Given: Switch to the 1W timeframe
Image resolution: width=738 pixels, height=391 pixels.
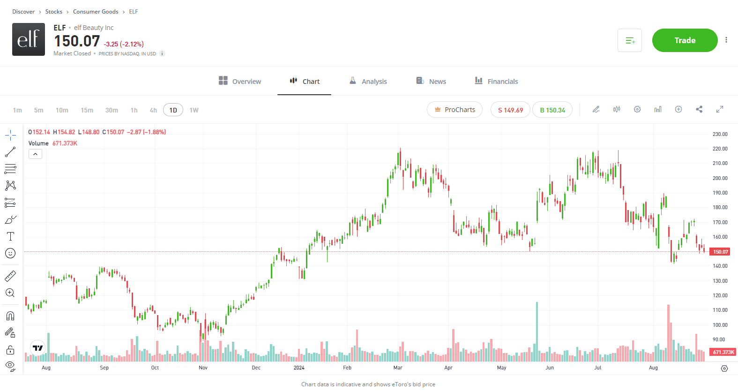Looking at the screenshot, I should pyautogui.click(x=194, y=110).
